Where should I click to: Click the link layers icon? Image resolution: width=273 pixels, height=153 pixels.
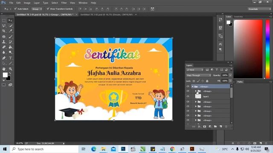(x=194, y=127)
